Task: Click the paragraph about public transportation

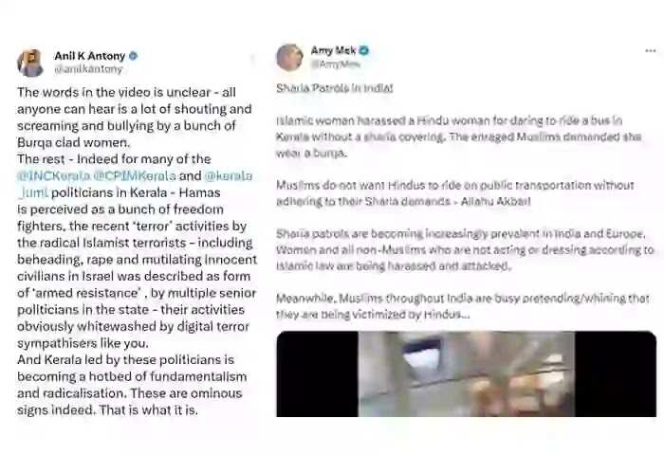Action: click(455, 193)
